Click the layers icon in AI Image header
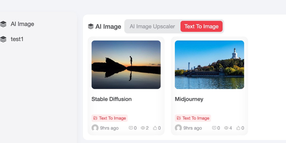Screen dimensions: 286x143 click(x=91, y=27)
